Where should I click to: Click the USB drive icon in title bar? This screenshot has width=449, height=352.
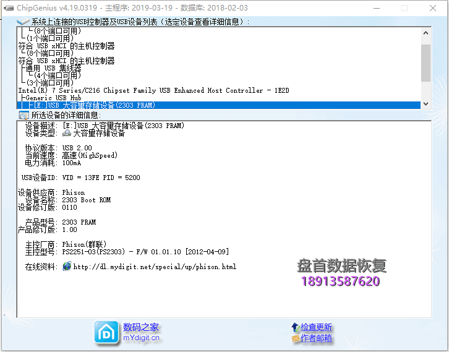pos(9,8)
